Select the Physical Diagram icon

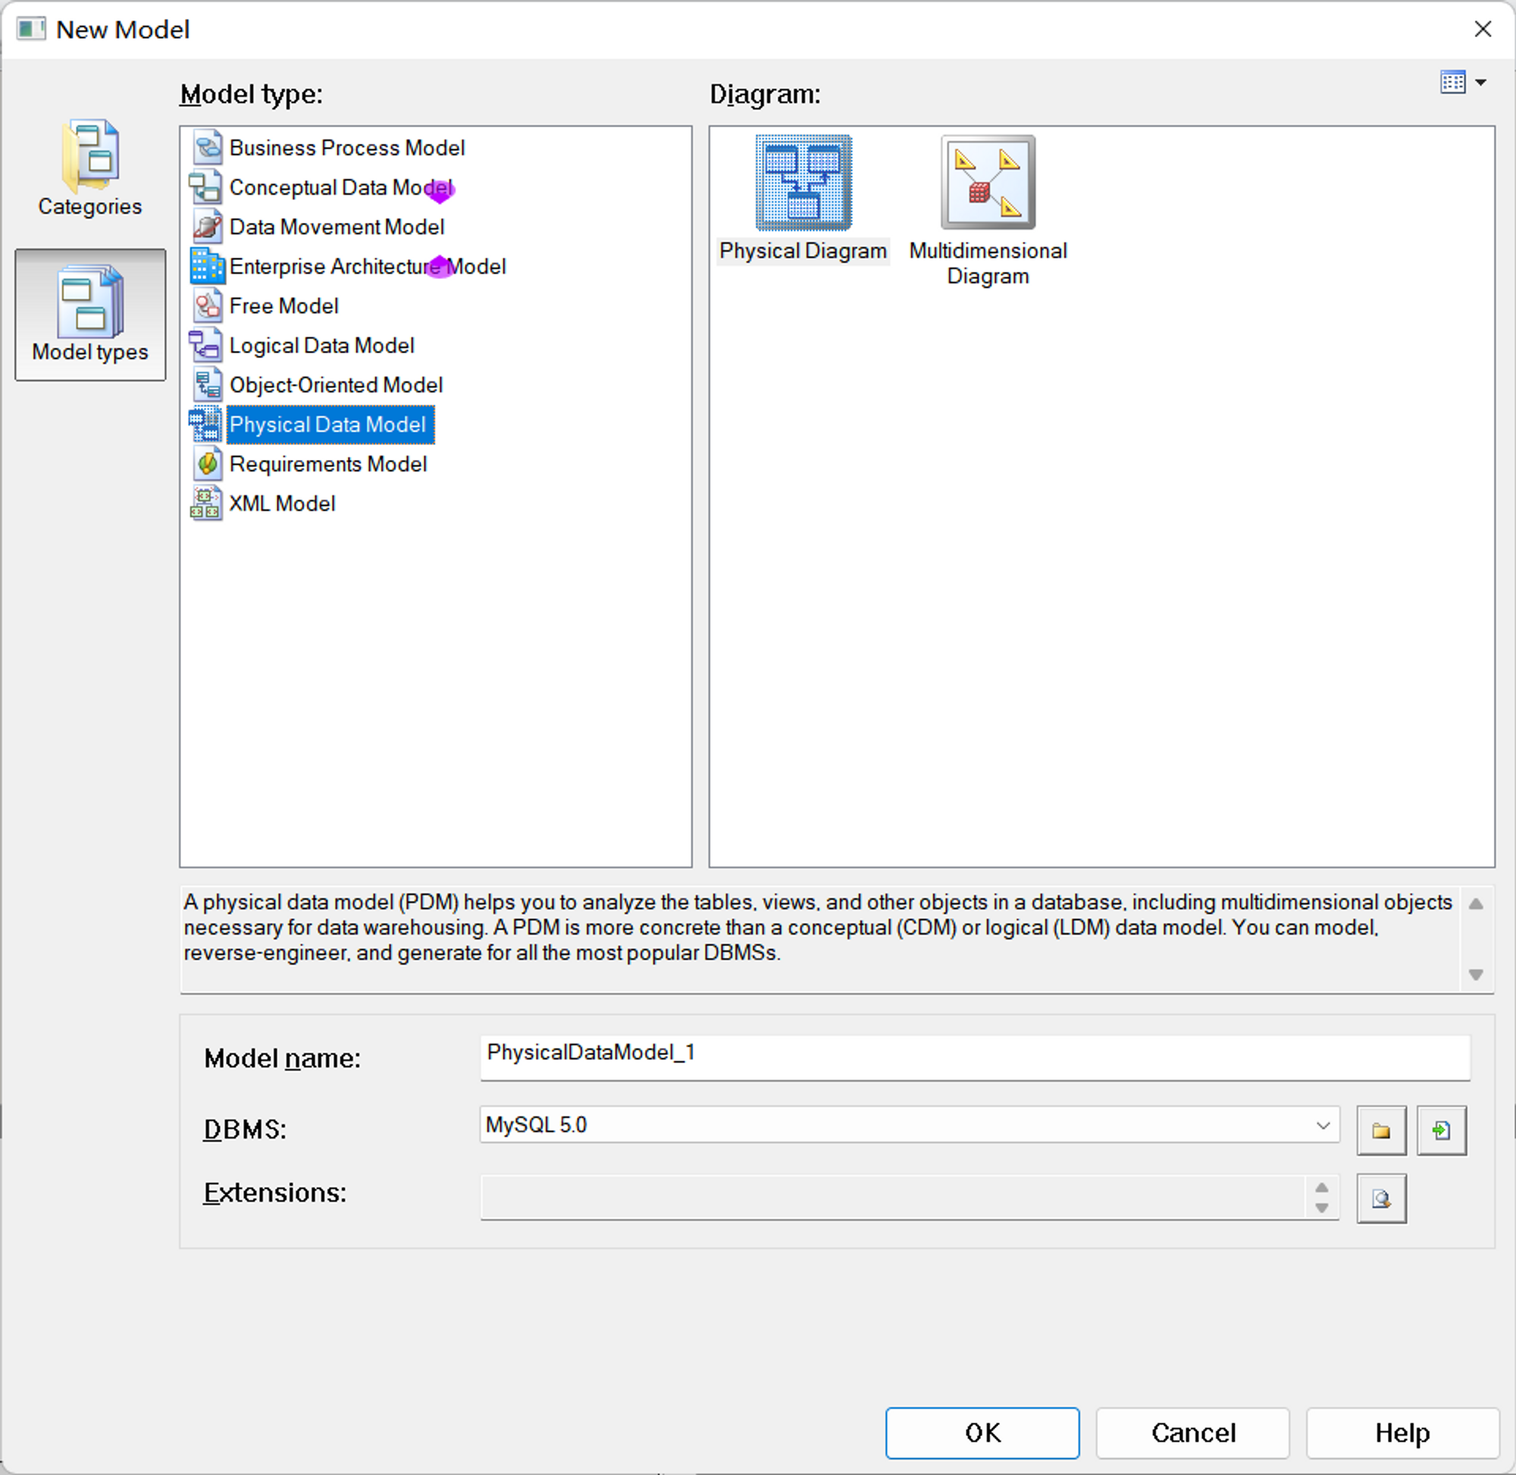pyautogui.click(x=803, y=183)
